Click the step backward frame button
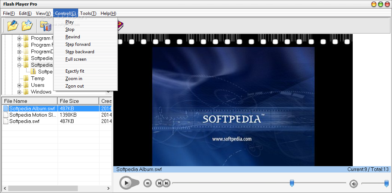Screen dimensions: 392x193 point(159,183)
